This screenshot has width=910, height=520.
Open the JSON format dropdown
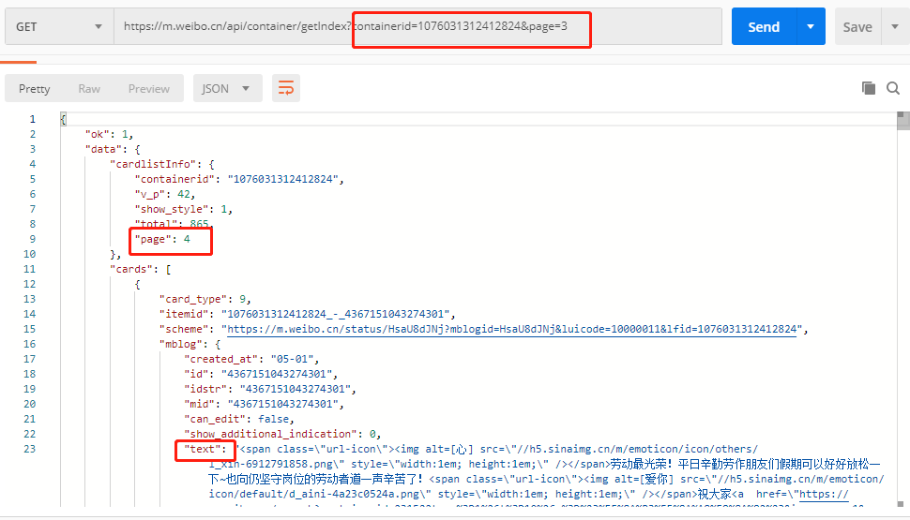227,89
